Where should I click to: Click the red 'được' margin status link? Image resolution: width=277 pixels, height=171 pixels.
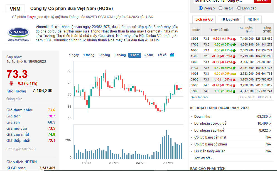[x=31, y=17]
